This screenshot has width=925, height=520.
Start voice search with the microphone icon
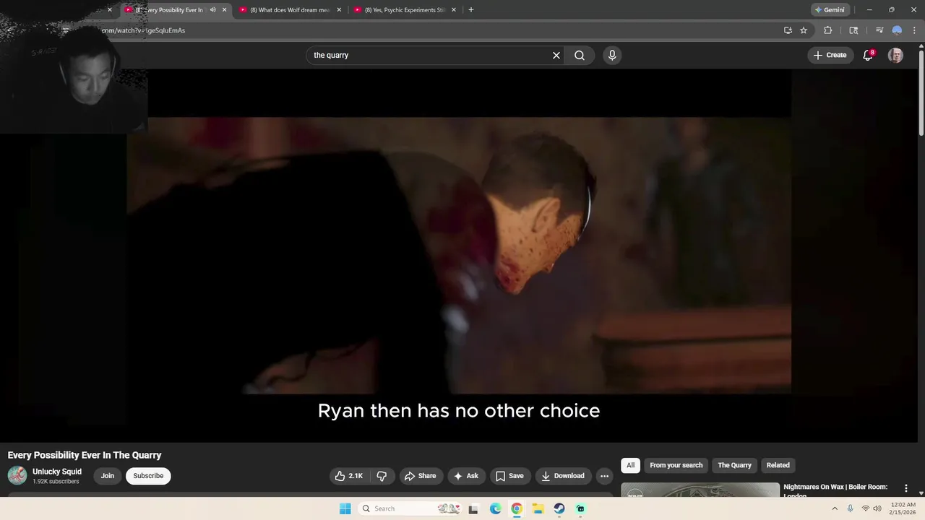click(612, 55)
